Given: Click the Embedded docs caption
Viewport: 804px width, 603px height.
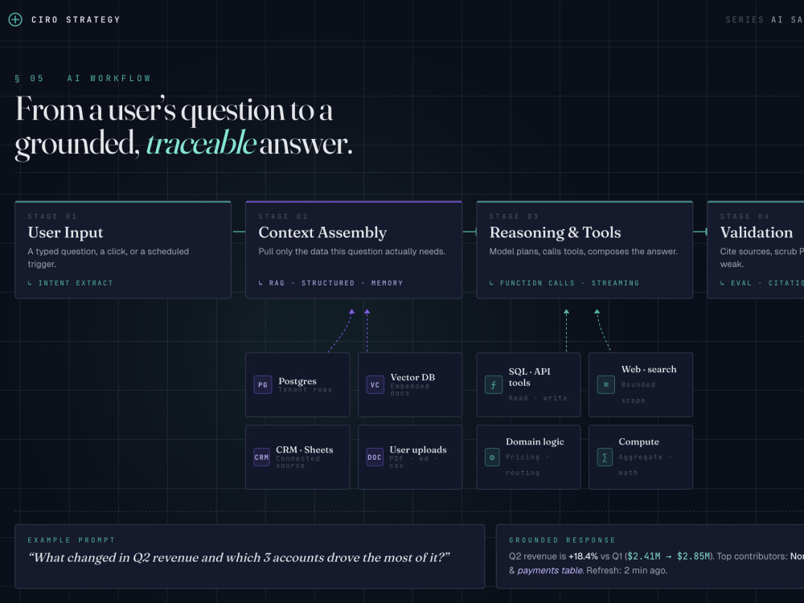Looking at the screenshot, I should (x=410, y=390).
